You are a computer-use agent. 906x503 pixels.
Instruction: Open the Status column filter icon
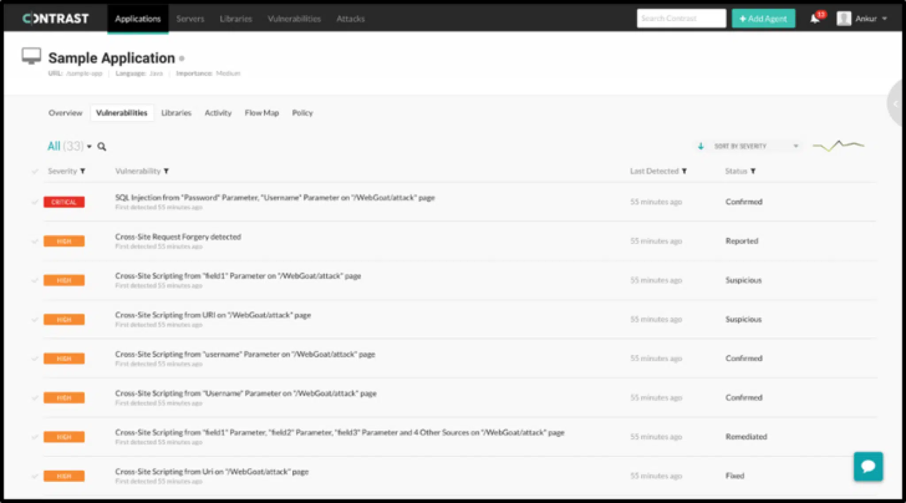(x=753, y=171)
